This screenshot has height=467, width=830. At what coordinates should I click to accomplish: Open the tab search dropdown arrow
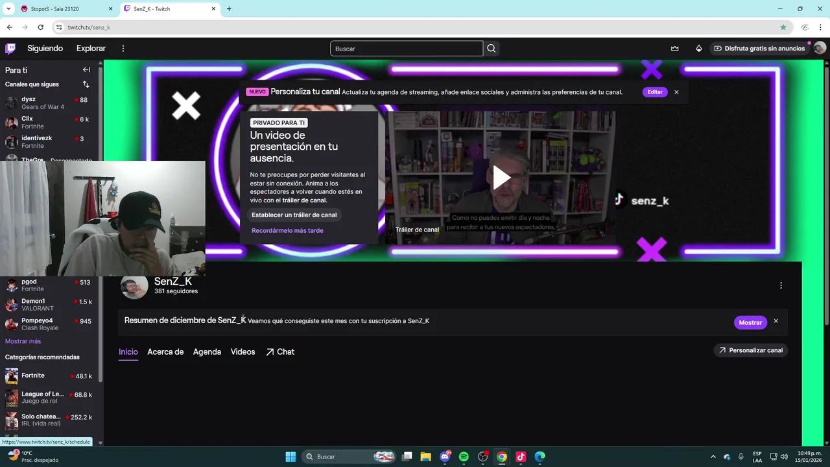(8, 9)
